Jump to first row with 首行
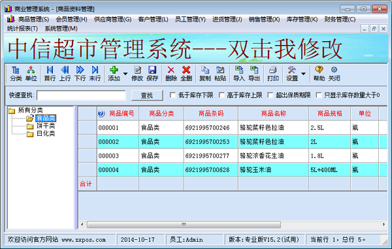The width and height of the screenshot is (392, 249). (x=50, y=74)
